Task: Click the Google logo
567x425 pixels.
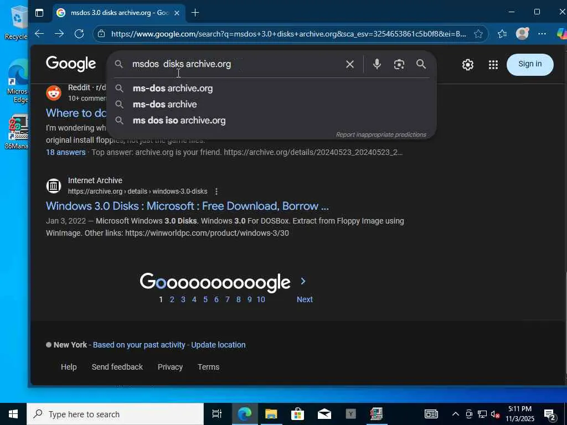Action: pos(71,64)
